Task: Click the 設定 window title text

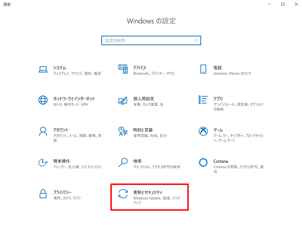Action: tap(7, 4)
